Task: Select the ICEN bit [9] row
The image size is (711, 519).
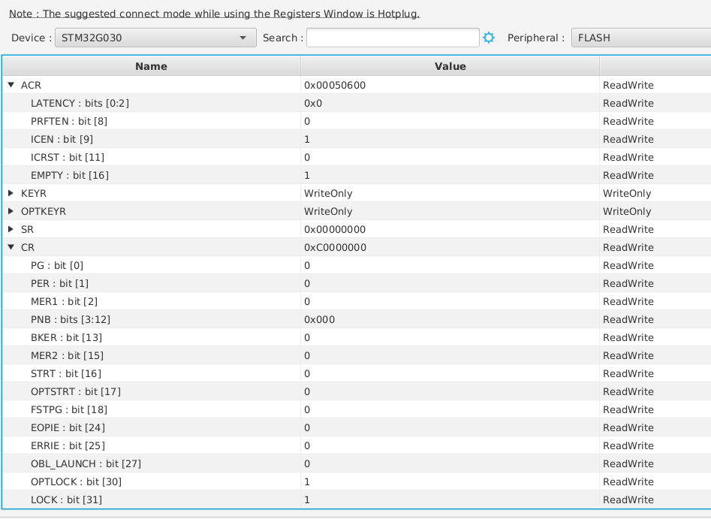Action: pos(62,139)
